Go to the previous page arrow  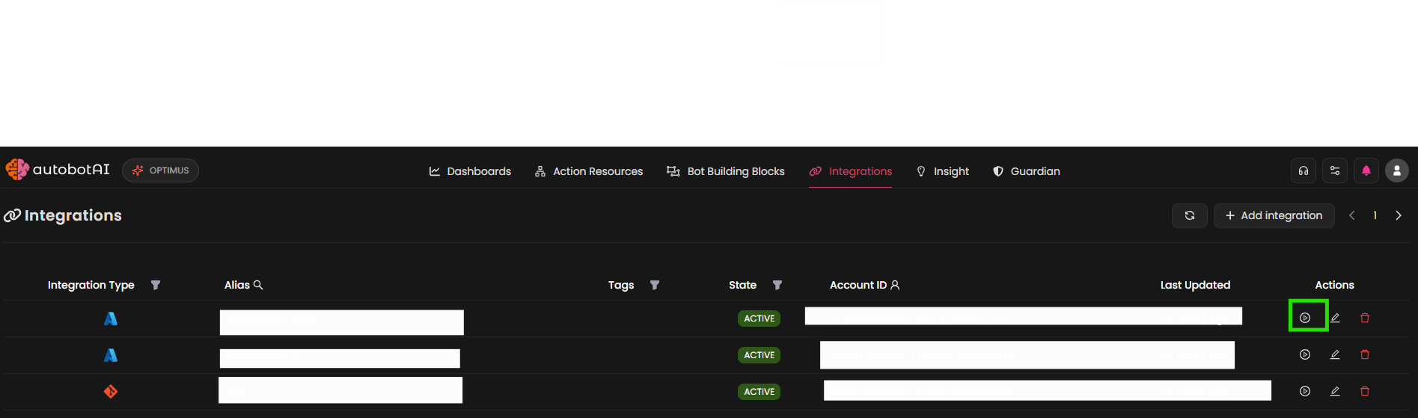pos(1351,215)
